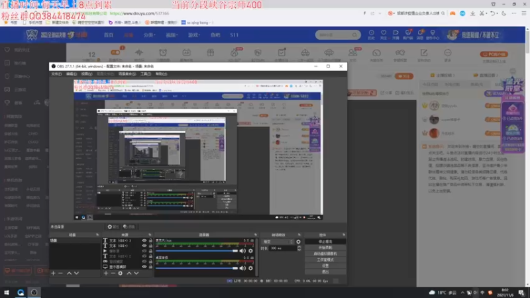Expand 分类 dropdown in Douyu nav
This screenshot has height=298, width=530.
148,35
